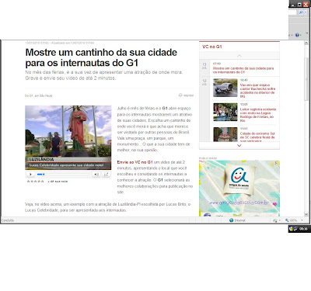Open the 'Envie ao VC no G1' link

[135, 162]
